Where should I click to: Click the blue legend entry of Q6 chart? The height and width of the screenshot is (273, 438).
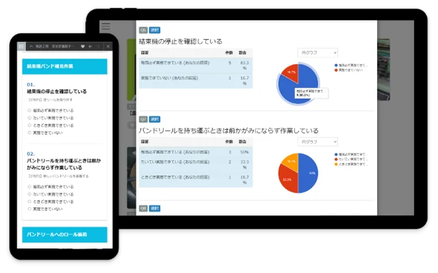(x=351, y=65)
